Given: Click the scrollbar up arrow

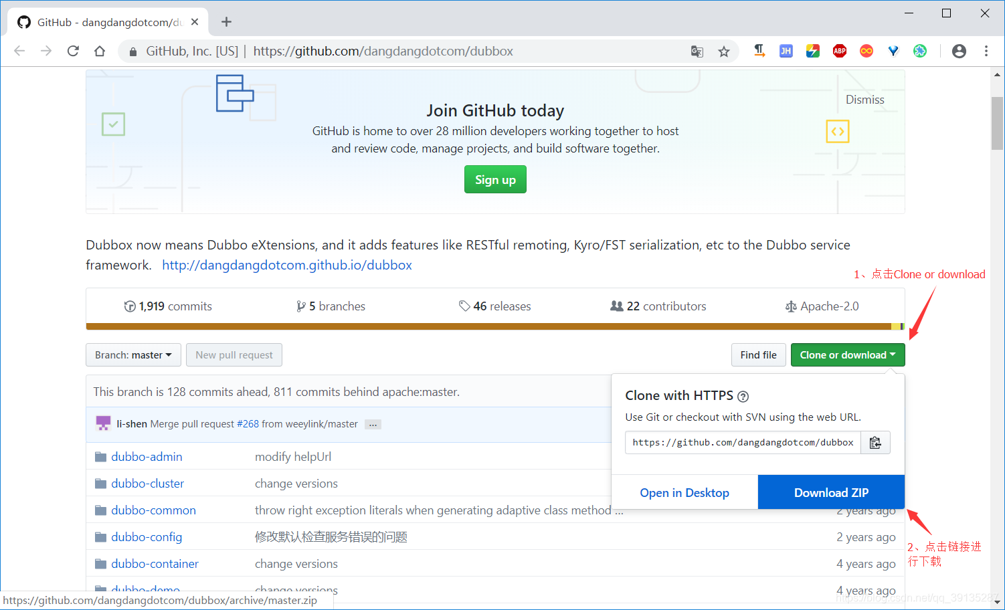Looking at the screenshot, I should (x=997, y=75).
